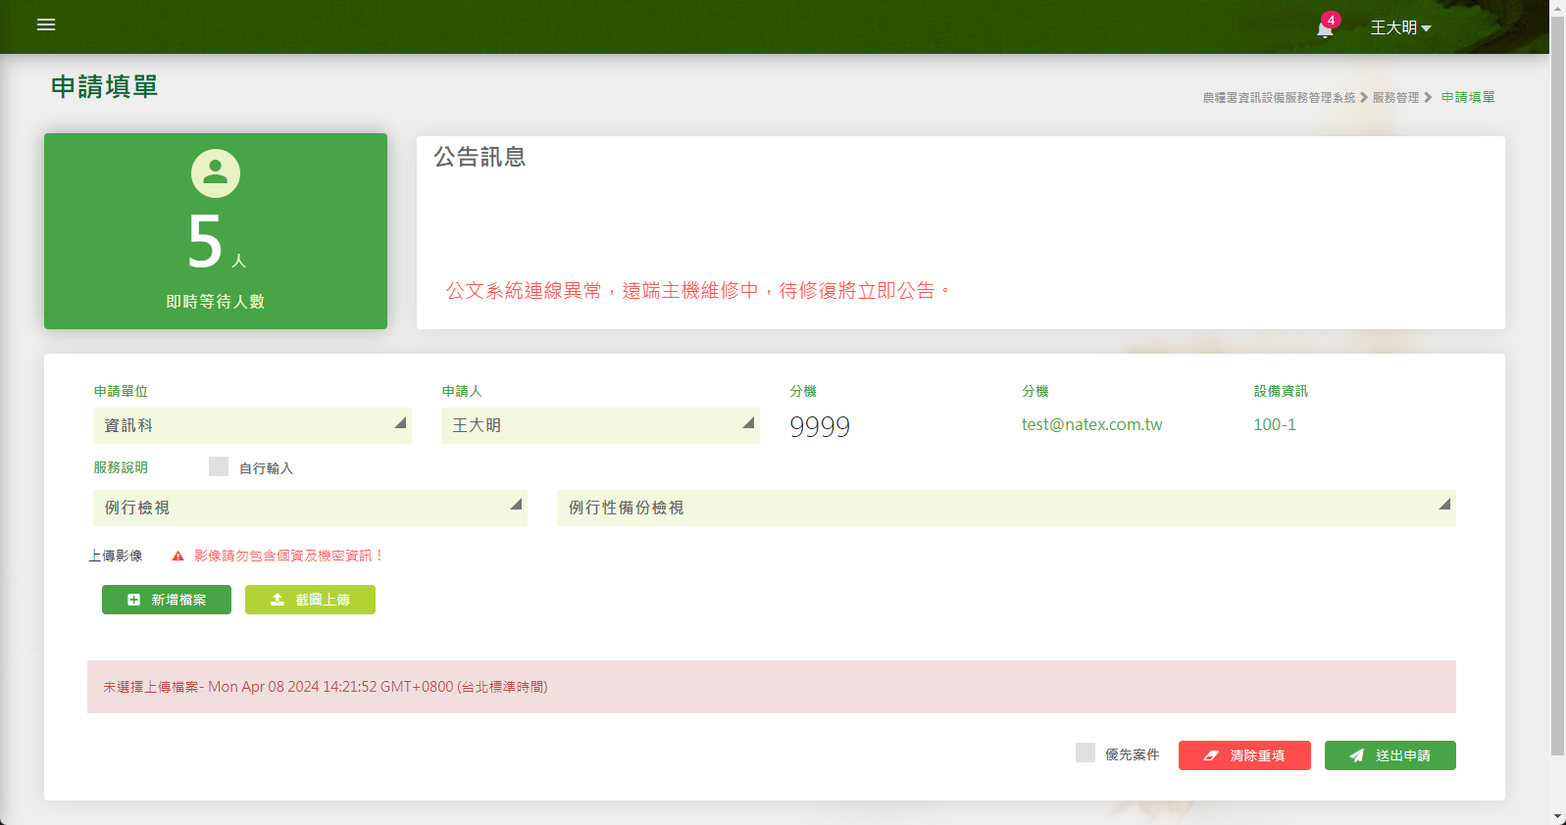Viewport: 1566px width, 825px height.
Task: Click the 設備資訊 field label
Action: (x=1281, y=391)
